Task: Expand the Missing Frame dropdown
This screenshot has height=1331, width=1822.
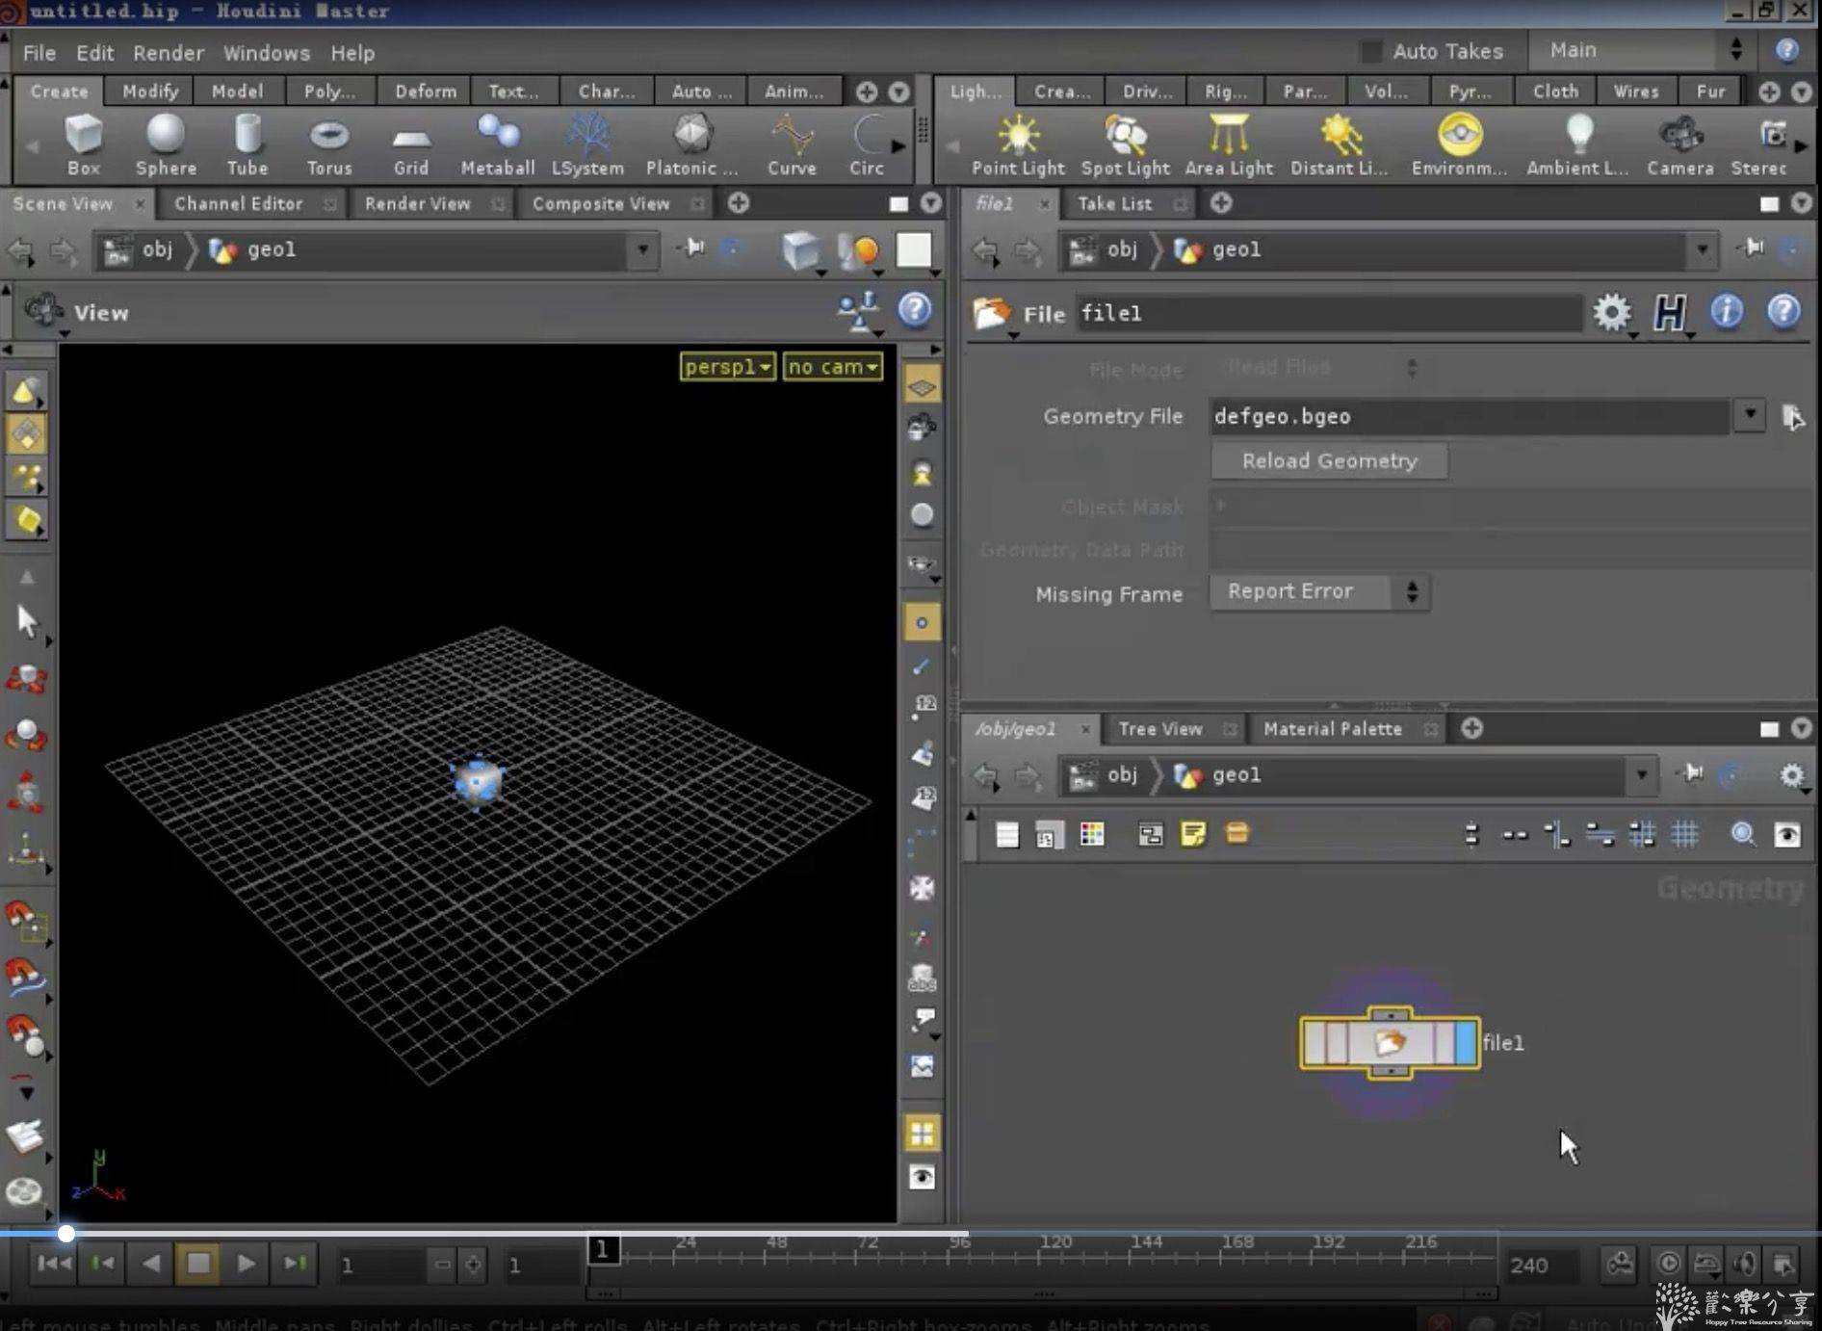Action: point(1318,592)
